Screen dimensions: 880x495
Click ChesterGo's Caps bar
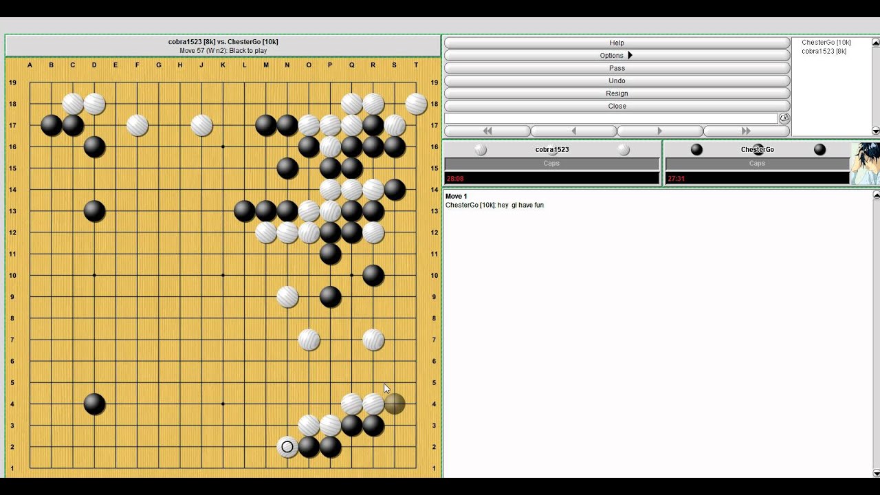(757, 164)
